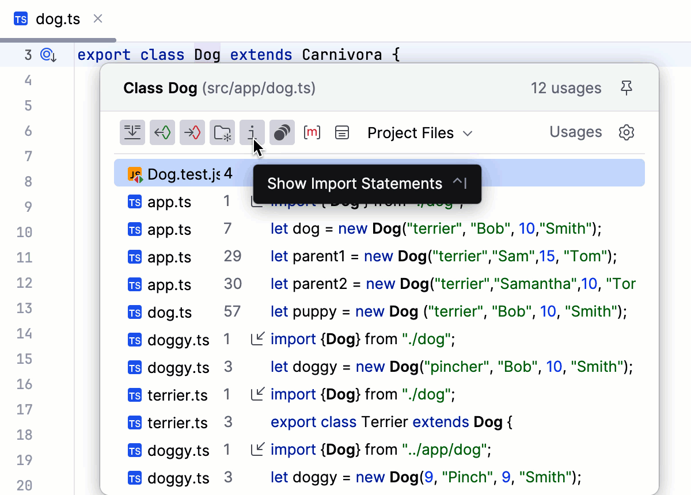Click the Usages label in popup header

(575, 132)
